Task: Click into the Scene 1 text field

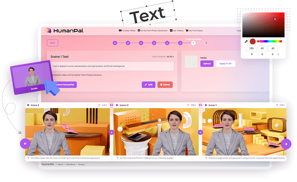Action: 113,66
